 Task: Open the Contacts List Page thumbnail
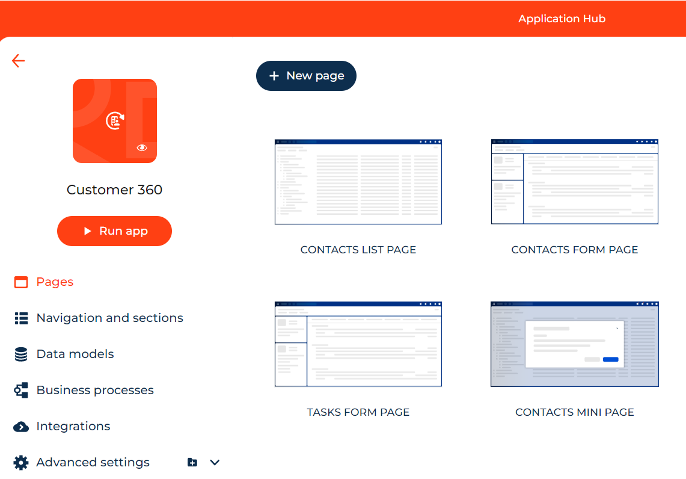[358, 181]
